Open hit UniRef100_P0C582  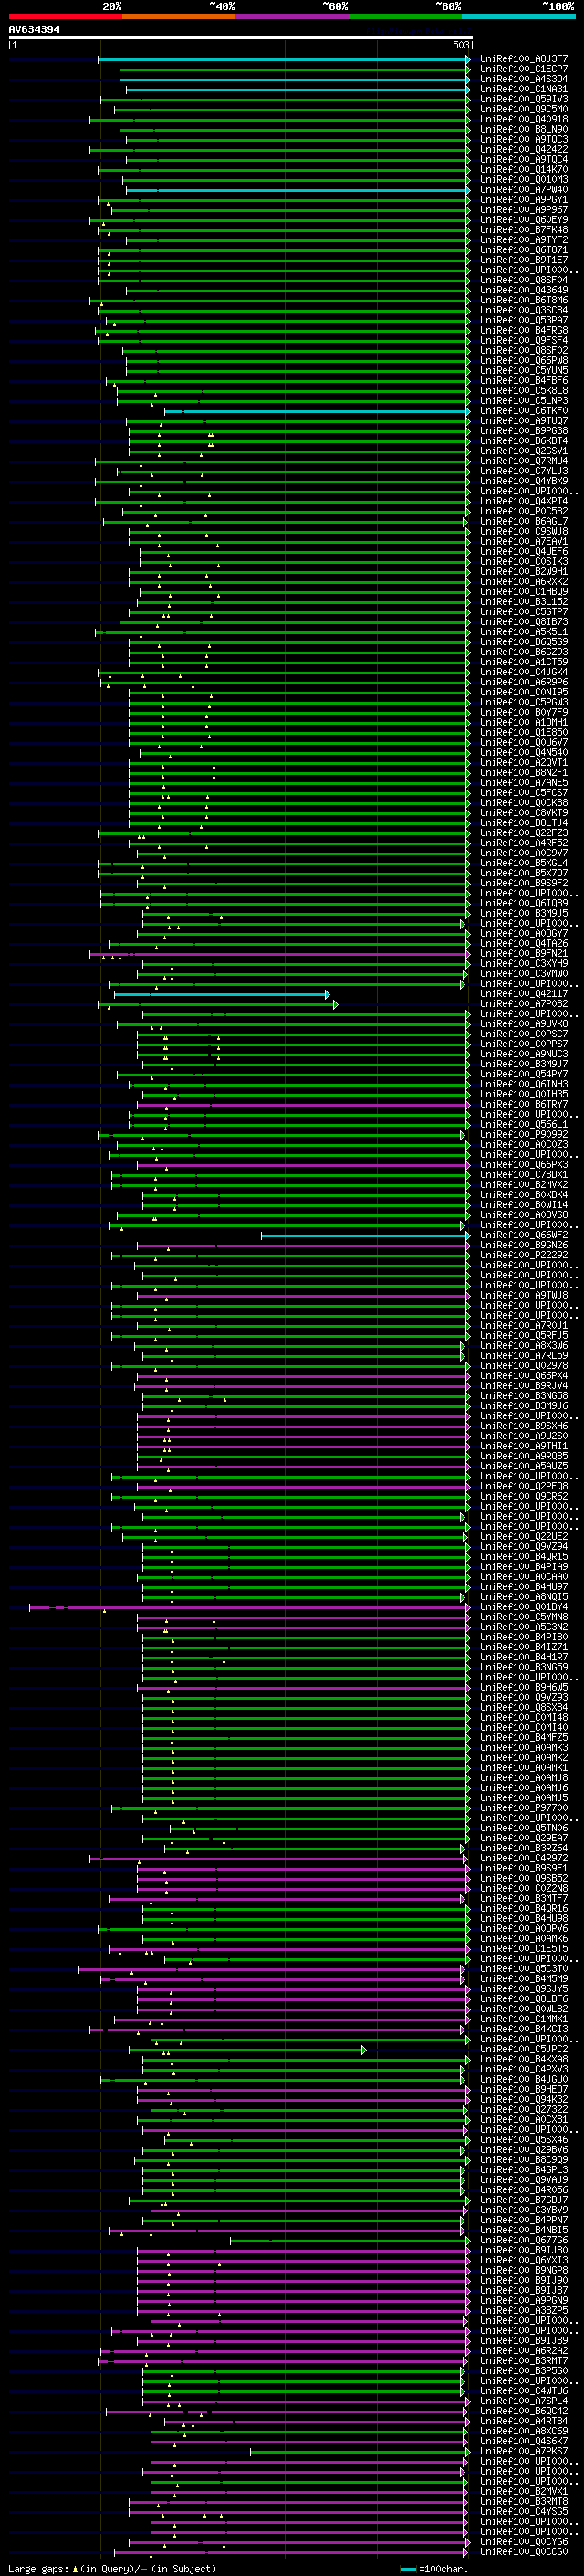(x=524, y=511)
